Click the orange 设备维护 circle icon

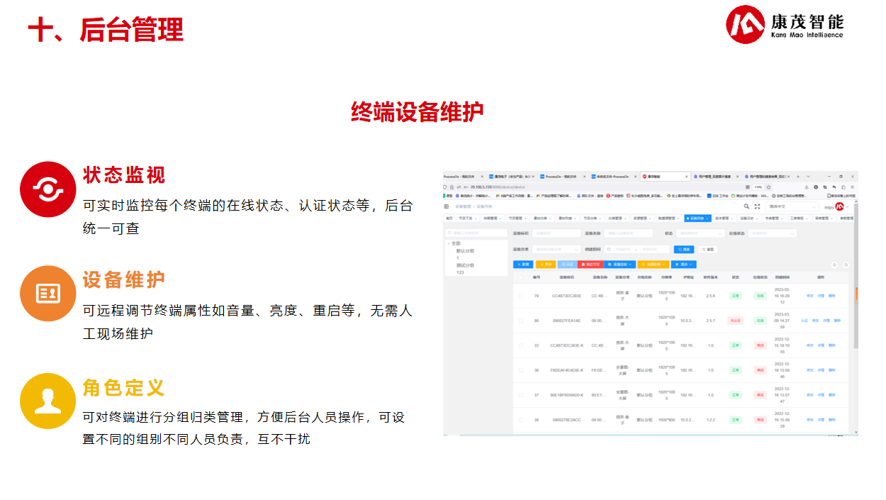point(47,294)
